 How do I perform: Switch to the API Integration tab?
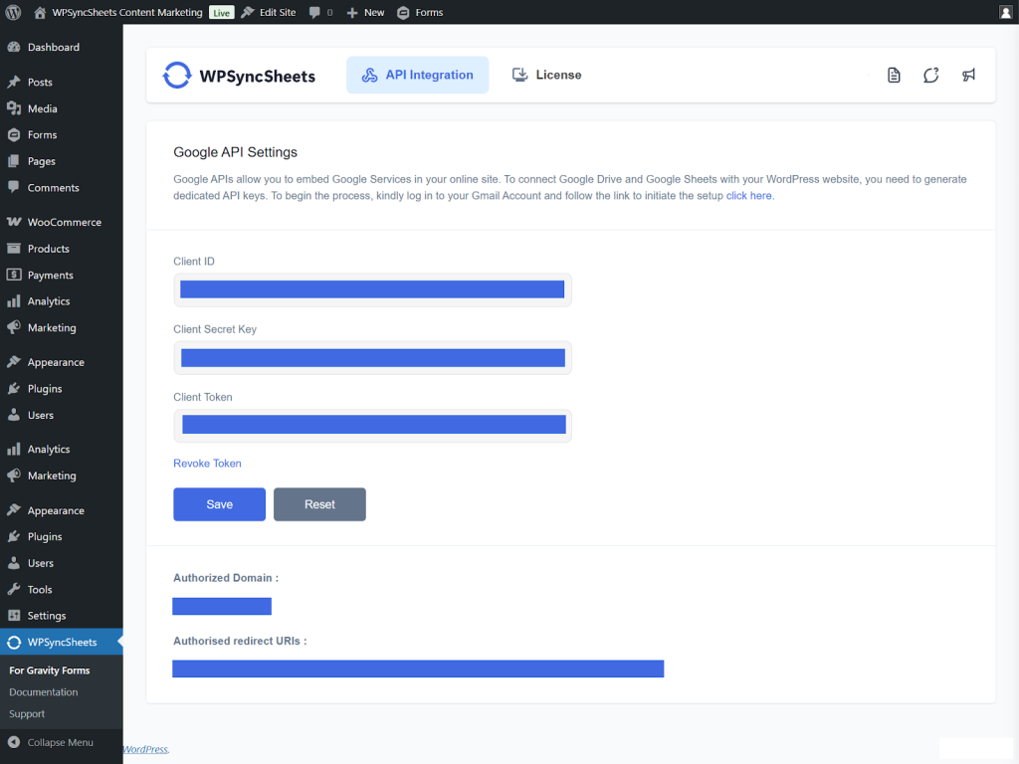[x=417, y=75]
